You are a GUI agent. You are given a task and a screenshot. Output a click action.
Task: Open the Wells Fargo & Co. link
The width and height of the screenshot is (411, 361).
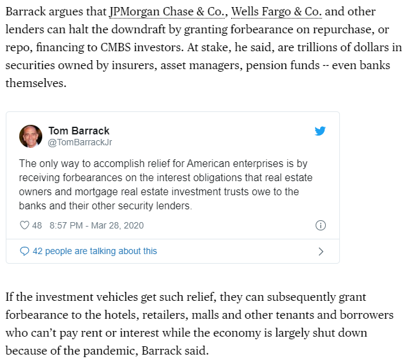pos(277,12)
